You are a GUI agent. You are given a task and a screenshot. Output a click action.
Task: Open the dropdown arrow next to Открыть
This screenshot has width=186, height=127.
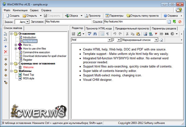click(x=41, y=16)
